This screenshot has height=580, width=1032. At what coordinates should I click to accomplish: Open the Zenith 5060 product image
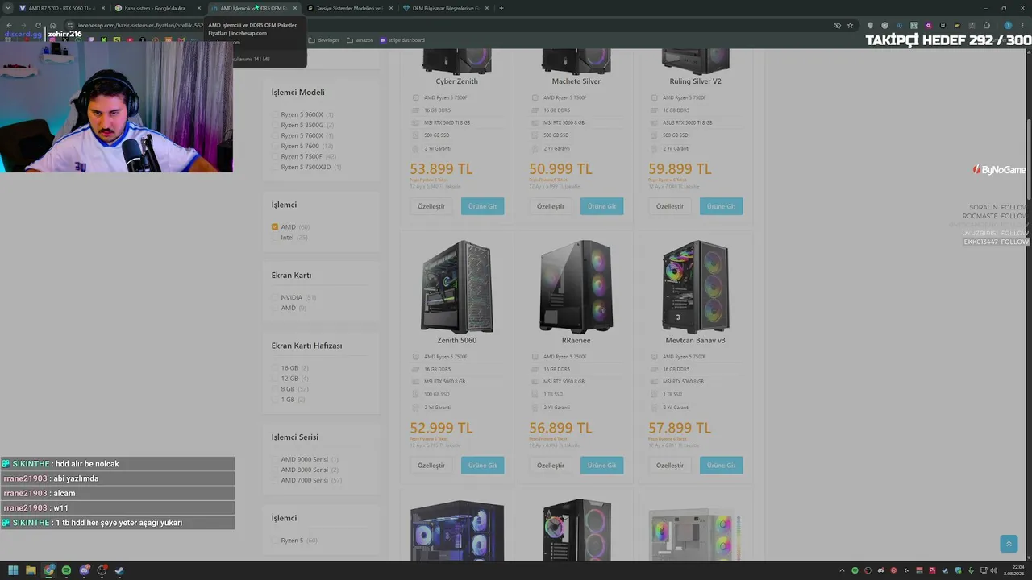click(x=456, y=287)
